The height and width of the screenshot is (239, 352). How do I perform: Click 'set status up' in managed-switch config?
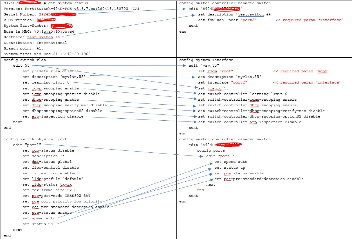230,168
